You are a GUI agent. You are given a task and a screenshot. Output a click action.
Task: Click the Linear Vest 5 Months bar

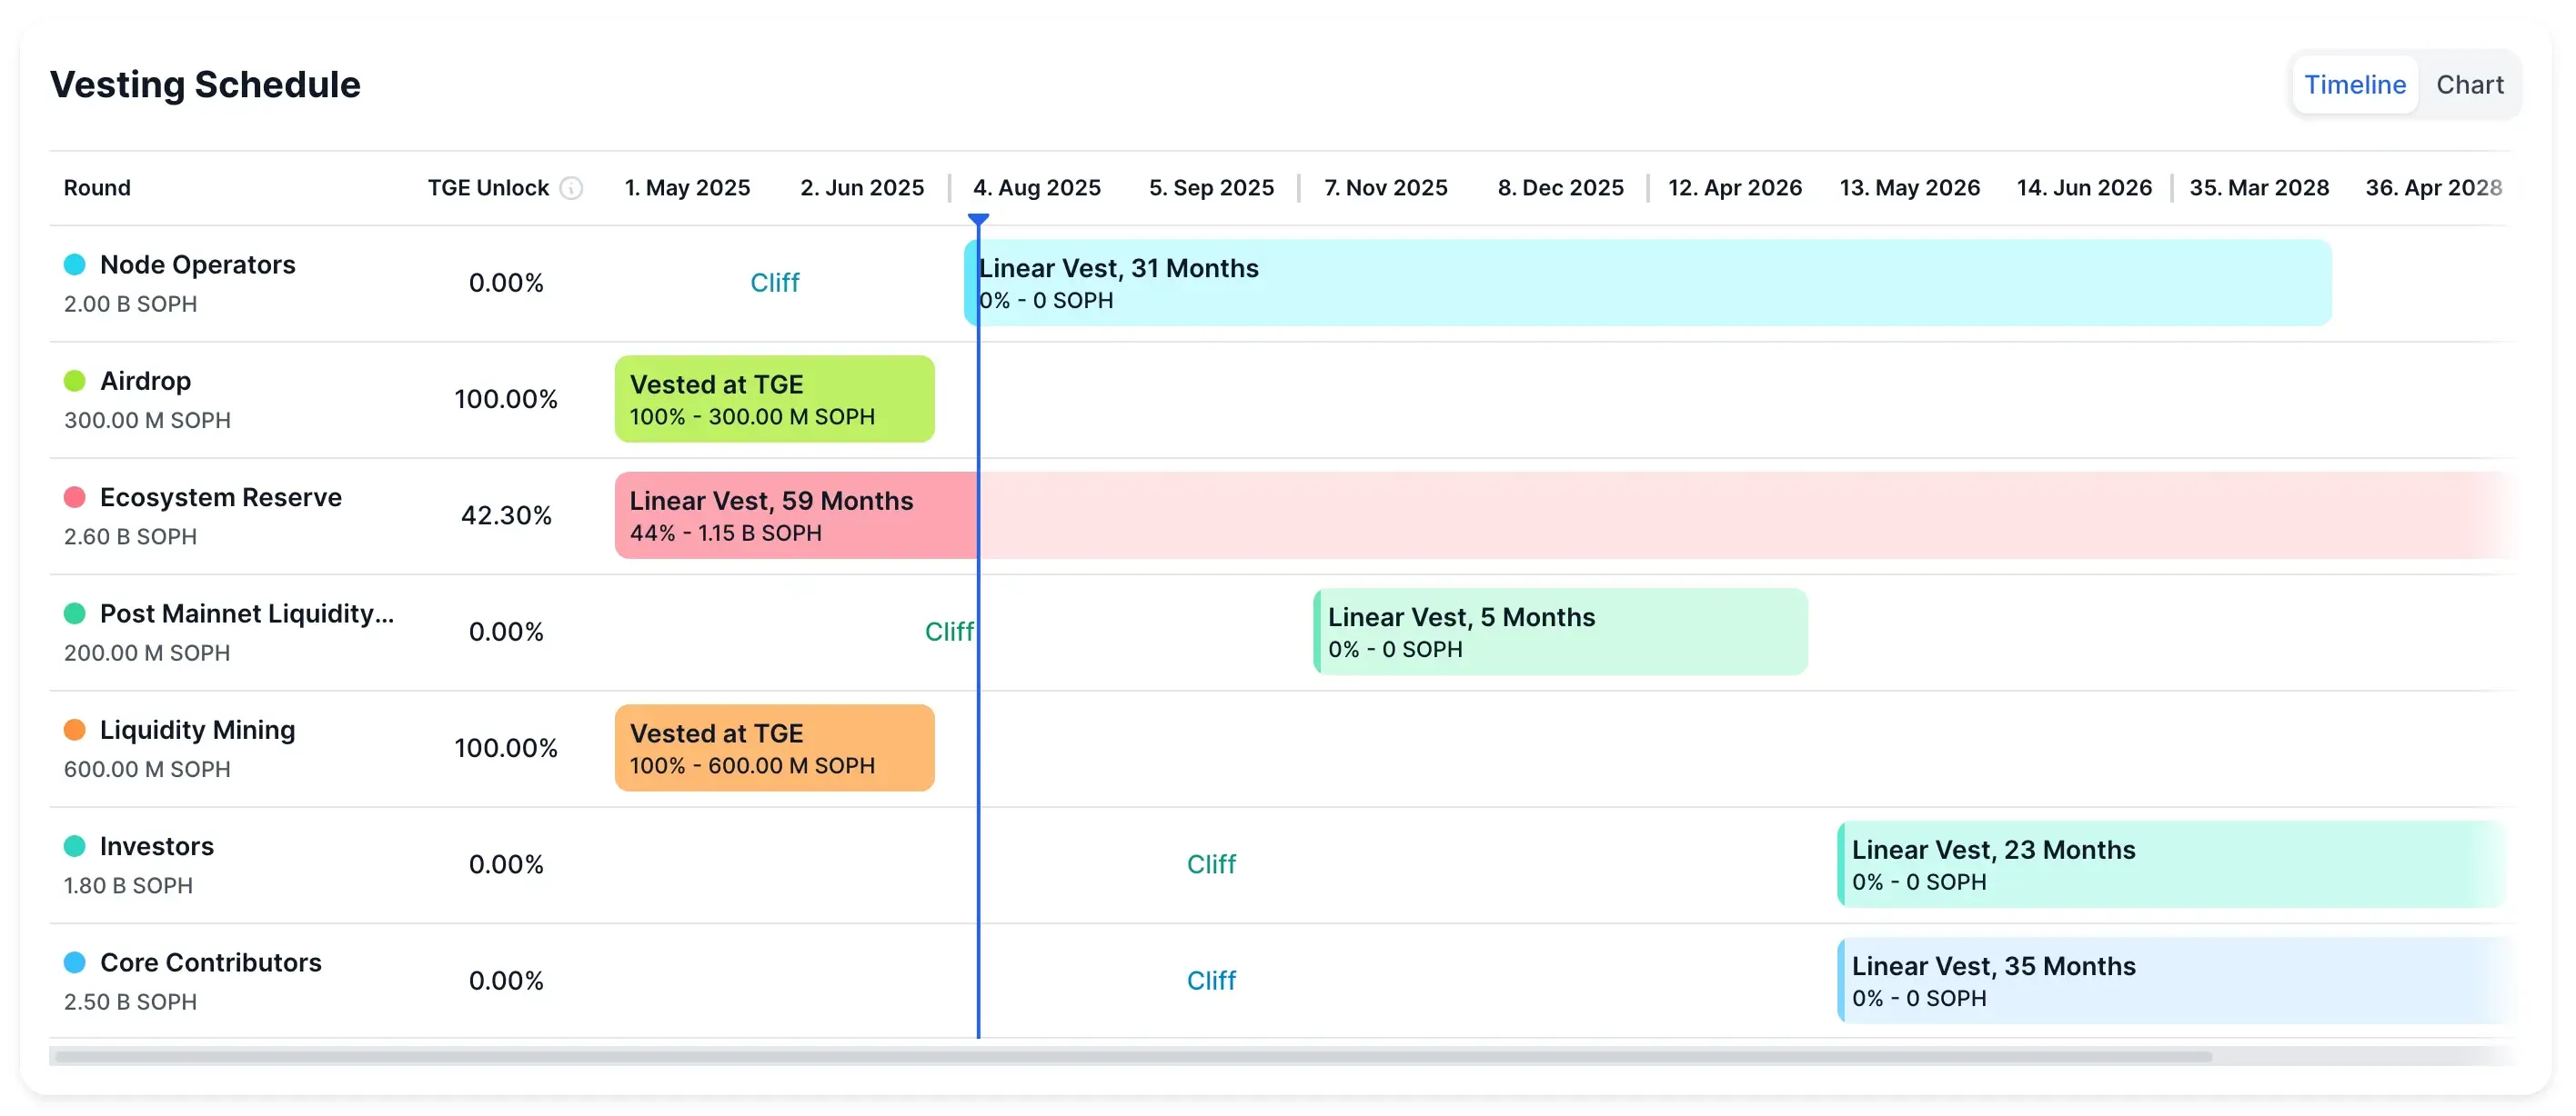[x=1560, y=632]
